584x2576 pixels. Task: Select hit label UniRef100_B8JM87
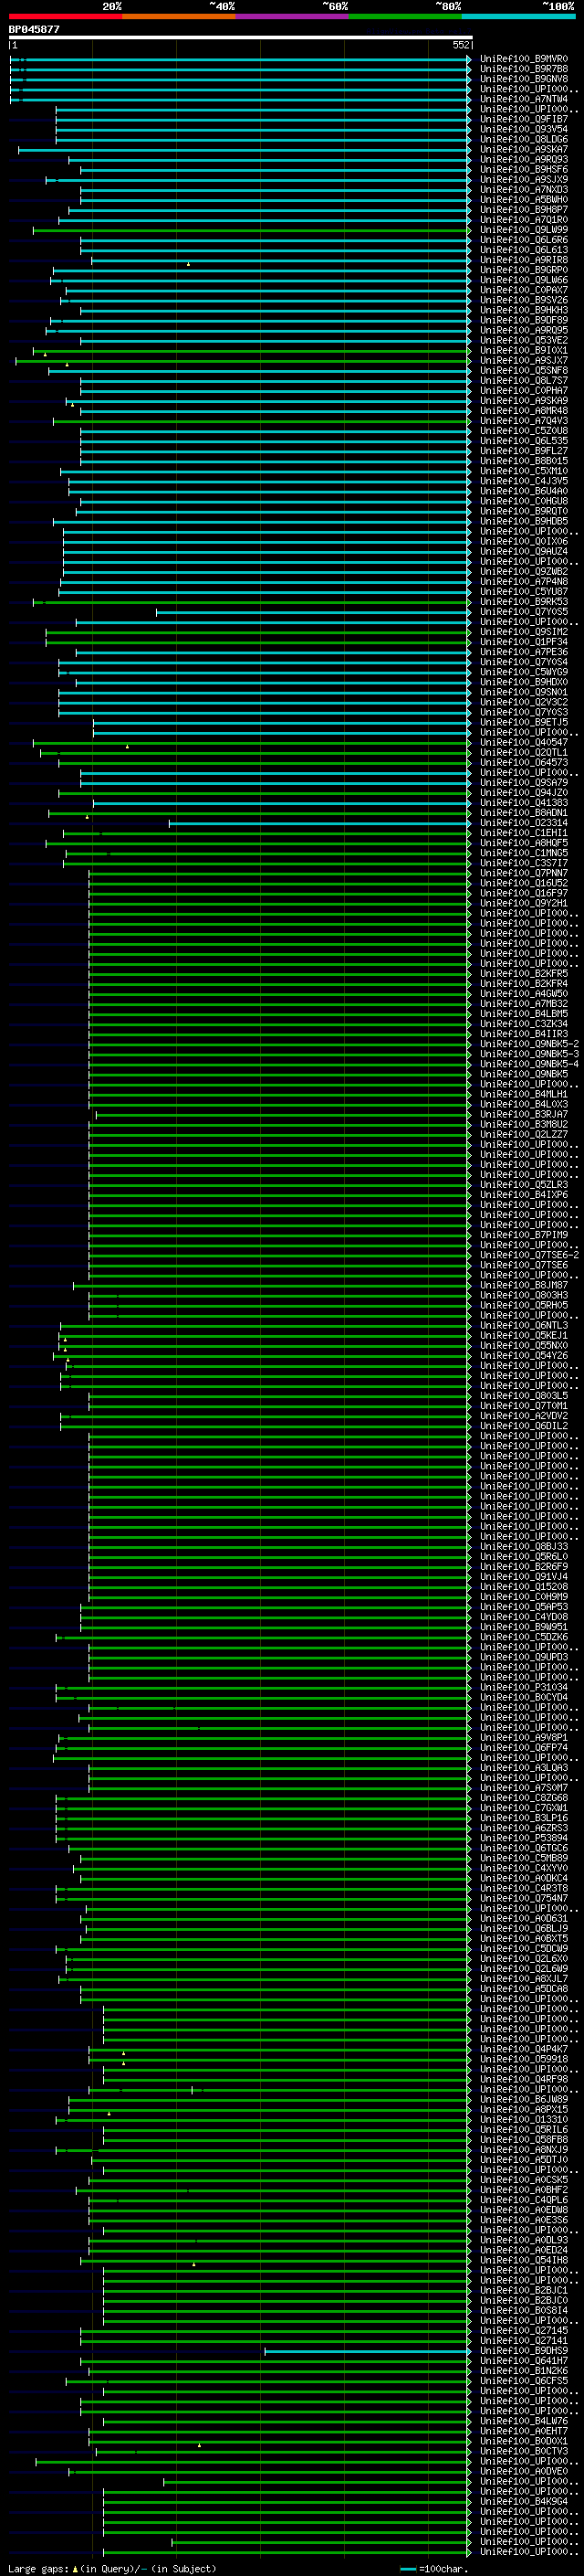point(524,1285)
